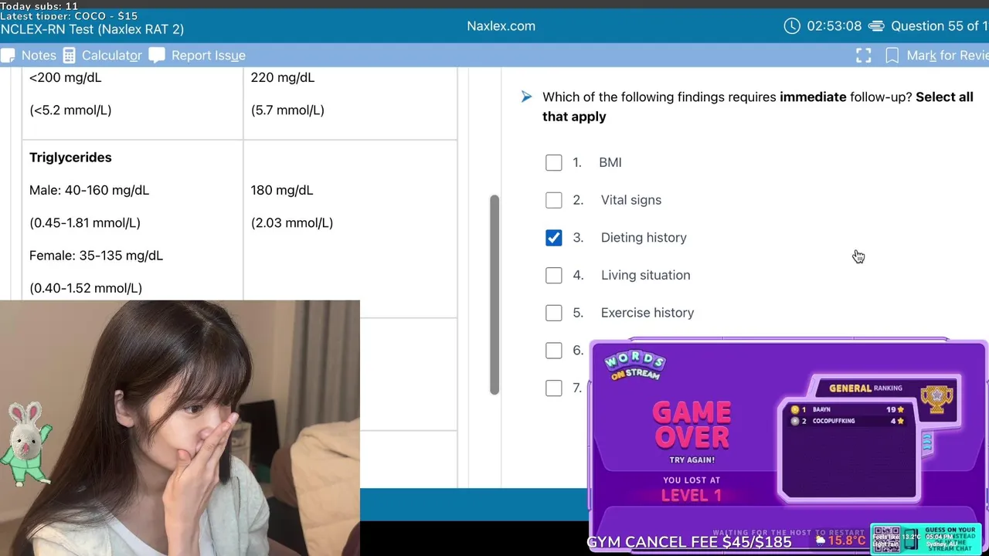This screenshot has height=556, width=989.
Task: Click the blue question arrow marker
Action: coord(526,97)
